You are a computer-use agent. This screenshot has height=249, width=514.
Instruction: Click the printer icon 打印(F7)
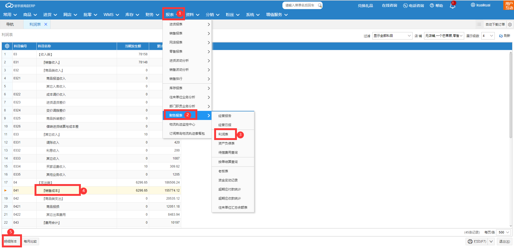[470, 242]
